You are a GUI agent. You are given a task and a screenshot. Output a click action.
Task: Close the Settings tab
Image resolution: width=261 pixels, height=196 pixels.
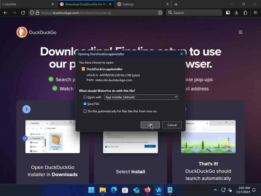tap(167, 4)
